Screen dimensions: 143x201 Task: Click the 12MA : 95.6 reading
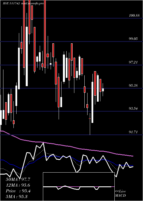point(18,185)
